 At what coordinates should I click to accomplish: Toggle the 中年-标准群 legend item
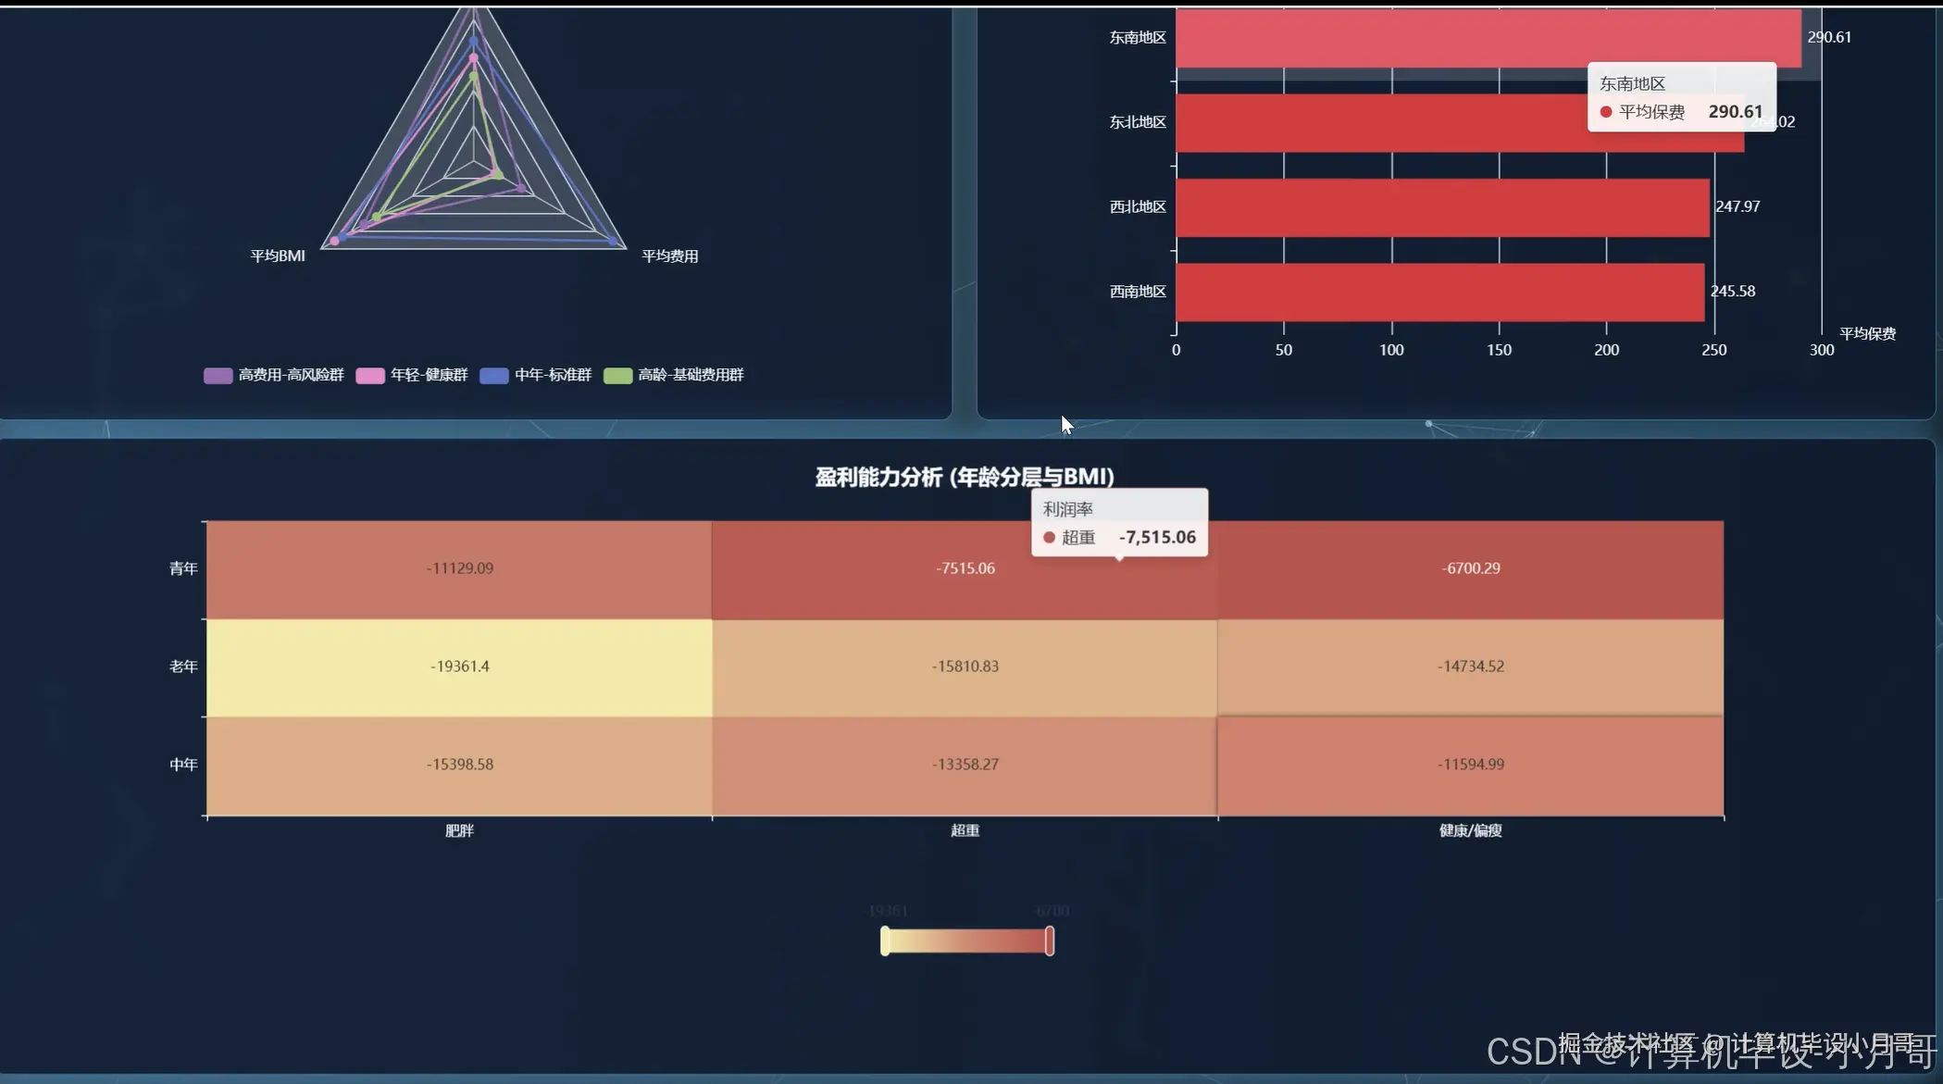536,375
